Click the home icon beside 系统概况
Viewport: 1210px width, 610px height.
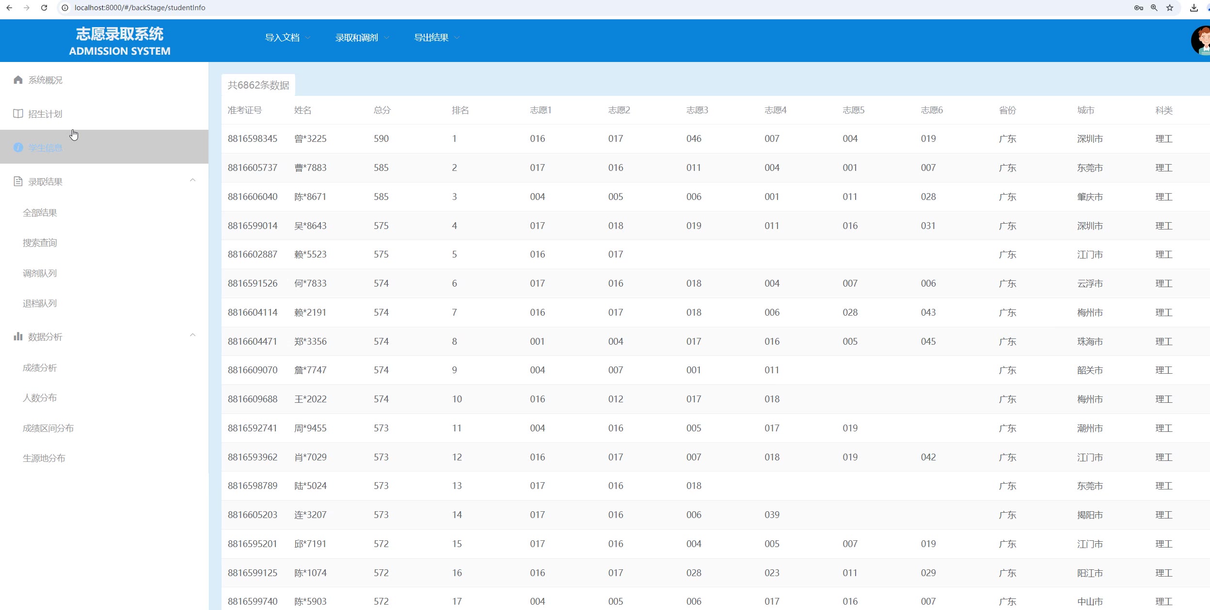(x=18, y=80)
